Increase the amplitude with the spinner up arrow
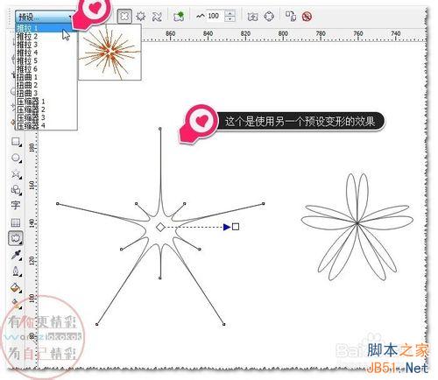Image resolution: width=438 pixels, height=380 pixels. point(230,13)
